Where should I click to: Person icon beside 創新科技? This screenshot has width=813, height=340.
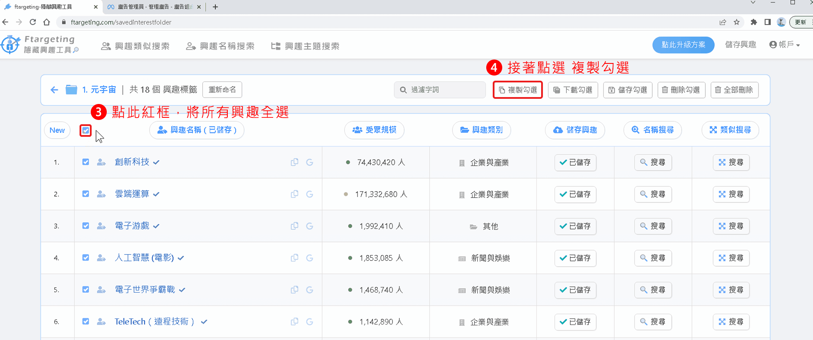point(101,162)
